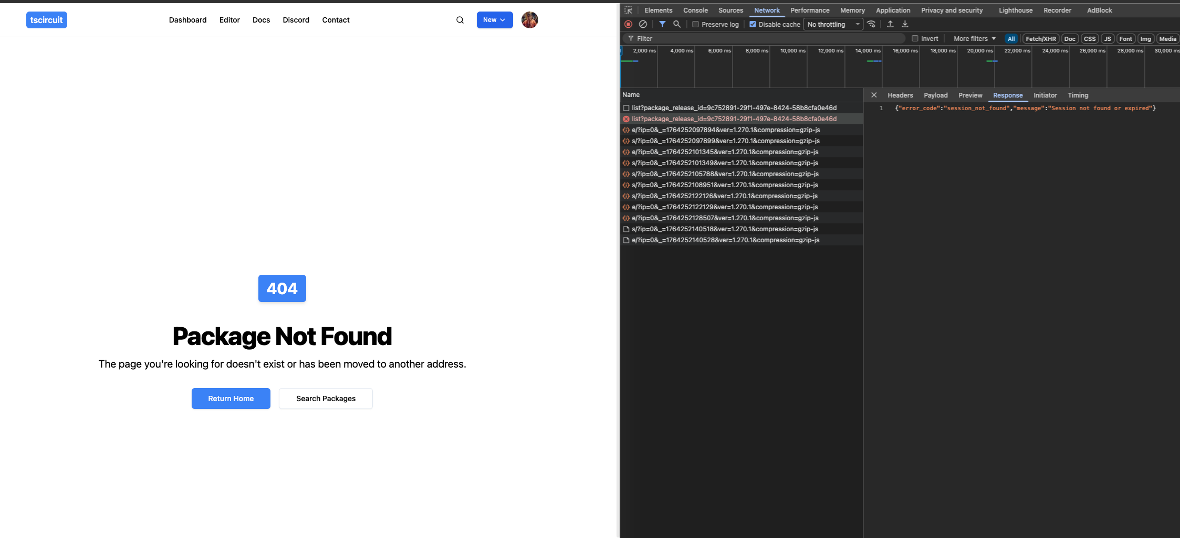Viewport: 1180px width, 538px height.
Task: Open the Lighthouse tab
Action: coord(1016,10)
